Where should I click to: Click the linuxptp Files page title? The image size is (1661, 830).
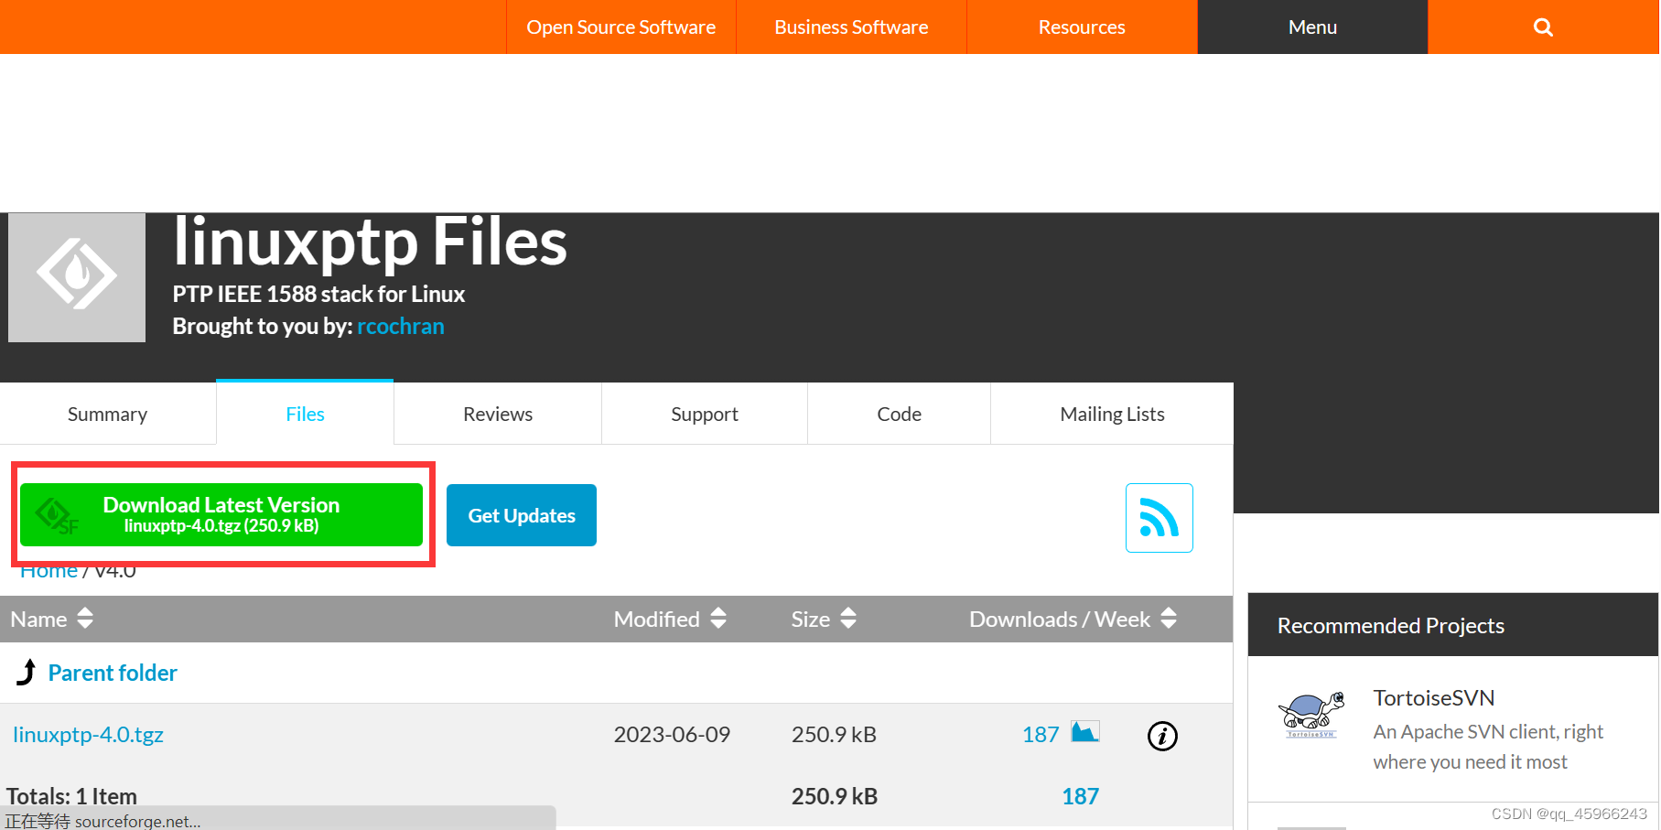click(x=370, y=242)
